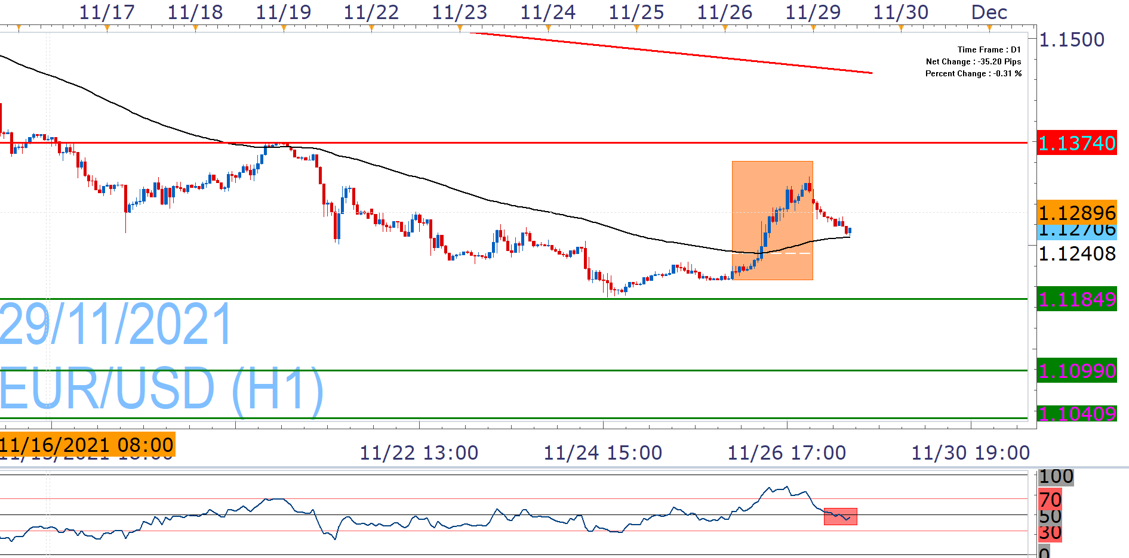Click the Net Change -35.20 Pips text

coord(973,62)
